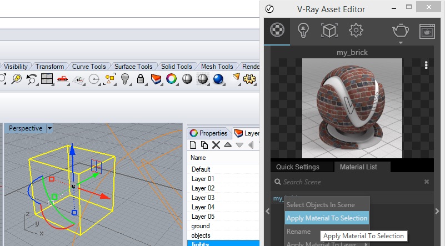Select the Layer 02 row
The width and height of the screenshot is (445, 246).
pyautogui.click(x=223, y=188)
